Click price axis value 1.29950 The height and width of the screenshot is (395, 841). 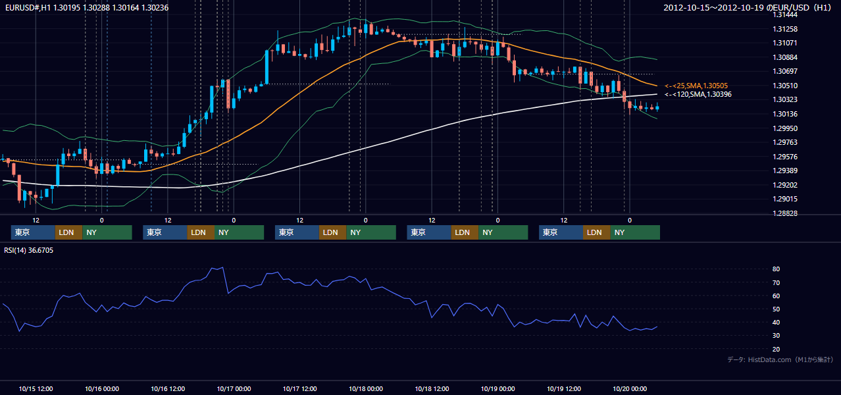click(784, 128)
